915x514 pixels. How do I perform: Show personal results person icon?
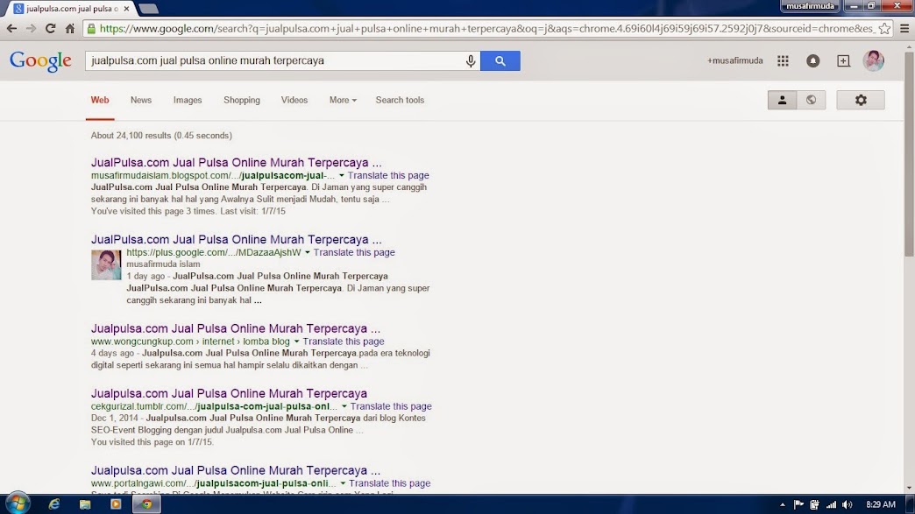782,100
